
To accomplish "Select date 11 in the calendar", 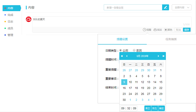I will click(x=136, y=82).
